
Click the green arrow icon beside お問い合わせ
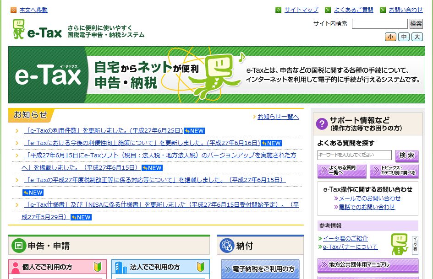(x=383, y=10)
